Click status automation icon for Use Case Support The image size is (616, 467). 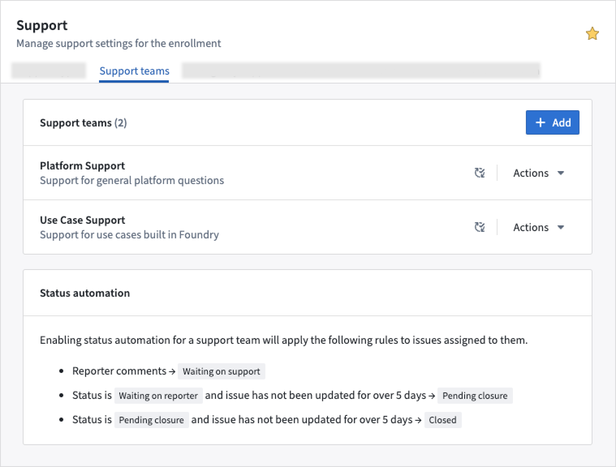point(480,227)
